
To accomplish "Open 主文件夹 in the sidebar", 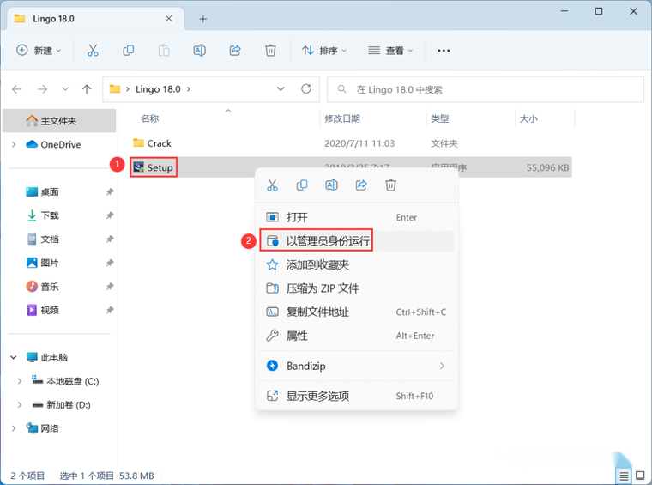I will 59,121.
